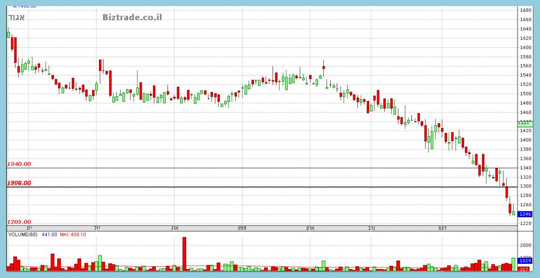Click the ספט month marker
Image resolution: width=540 pixels, height=278 pixels.
coord(242,228)
